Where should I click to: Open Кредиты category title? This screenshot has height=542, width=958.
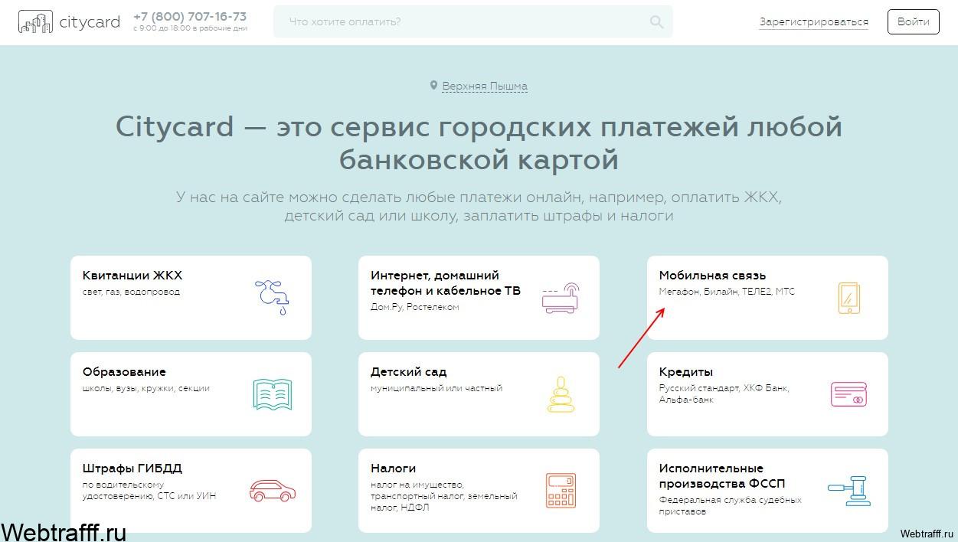(686, 372)
